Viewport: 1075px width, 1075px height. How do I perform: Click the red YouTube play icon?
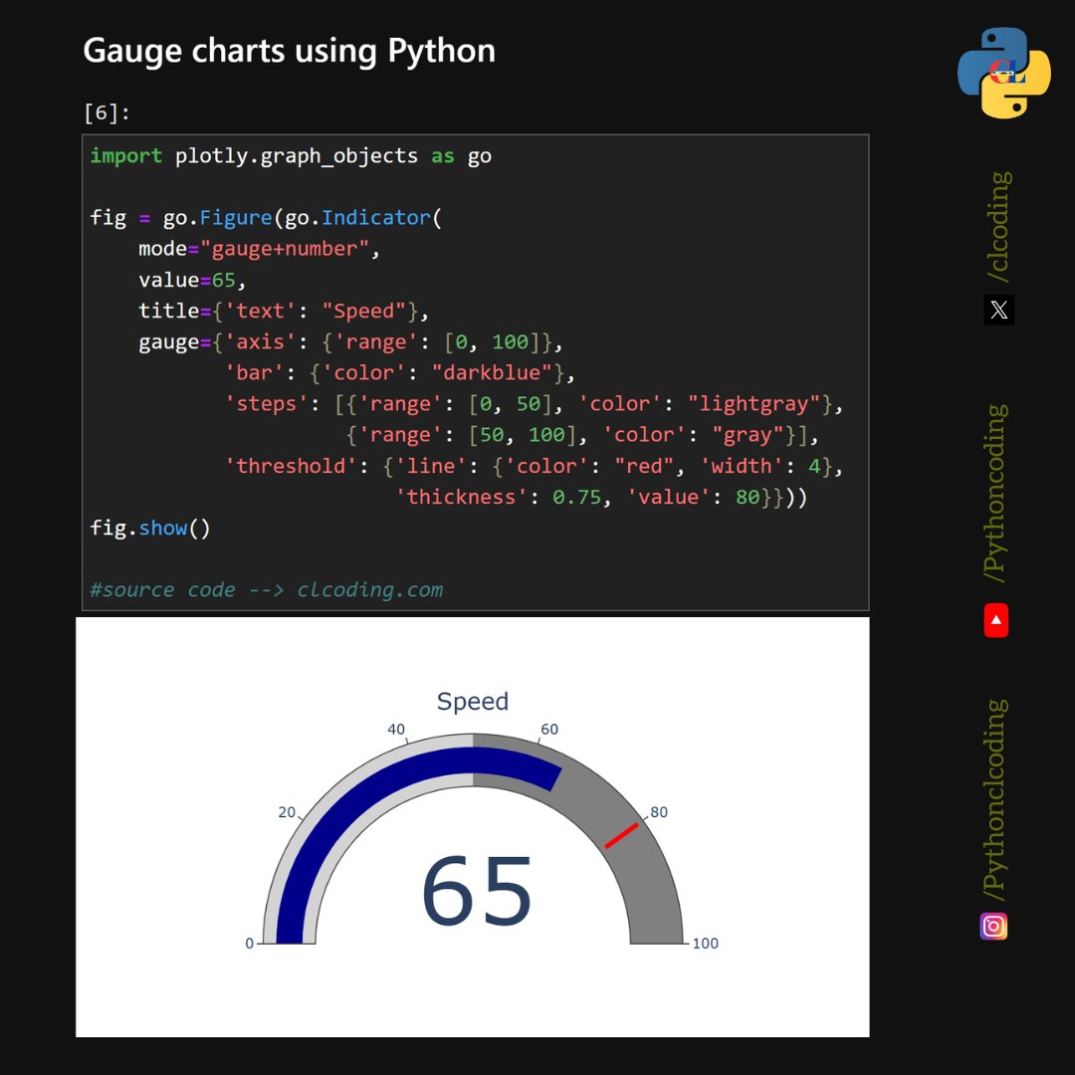tap(996, 619)
